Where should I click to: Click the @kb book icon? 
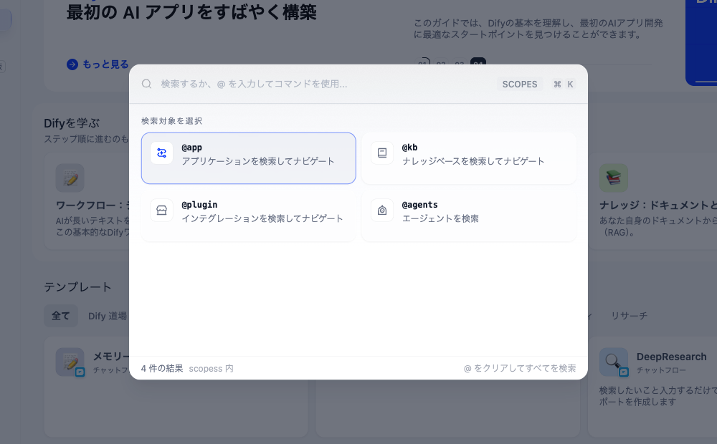point(382,153)
